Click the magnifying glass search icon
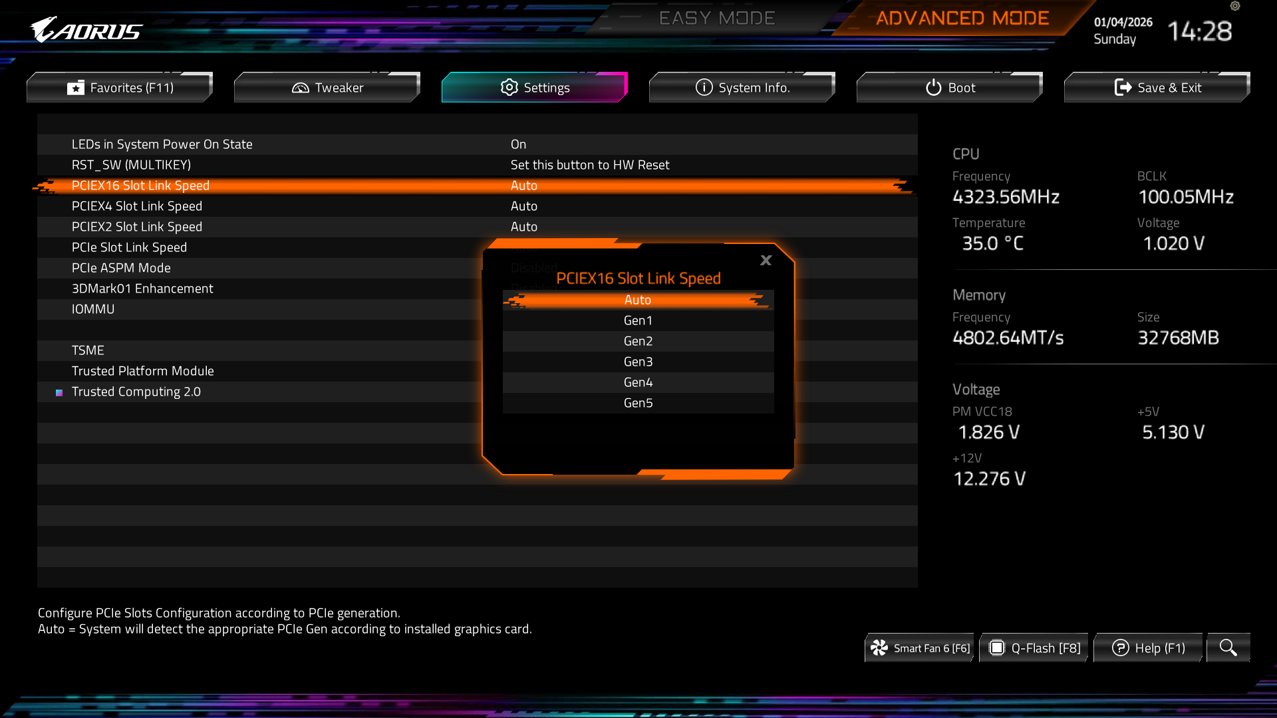This screenshot has height=718, width=1277. pos(1228,648)
